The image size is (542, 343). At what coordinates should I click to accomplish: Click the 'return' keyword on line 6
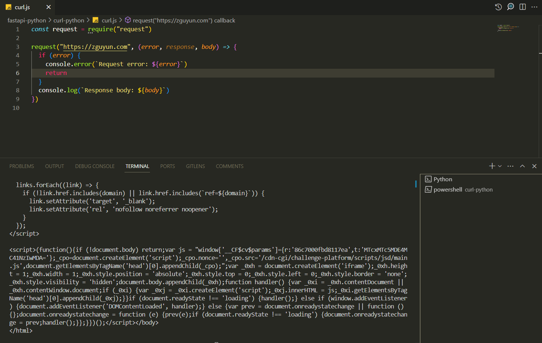[56, 73]
